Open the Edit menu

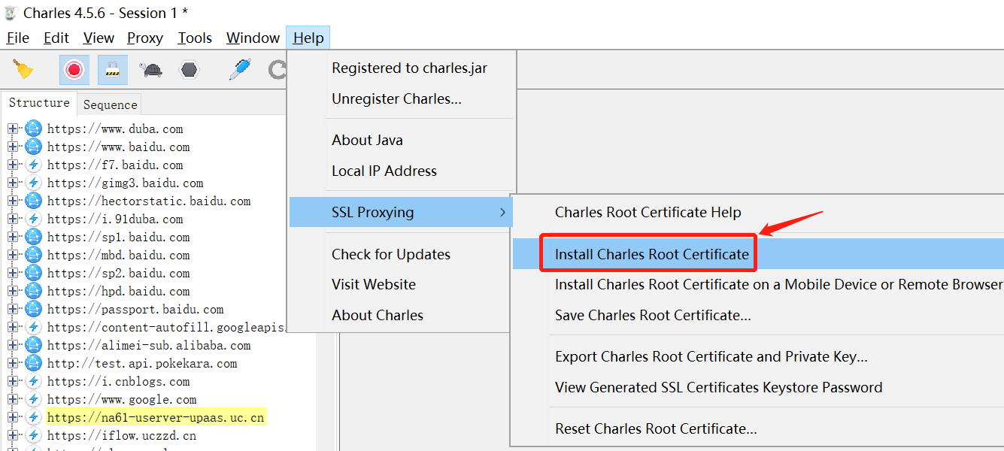(56, 38)
